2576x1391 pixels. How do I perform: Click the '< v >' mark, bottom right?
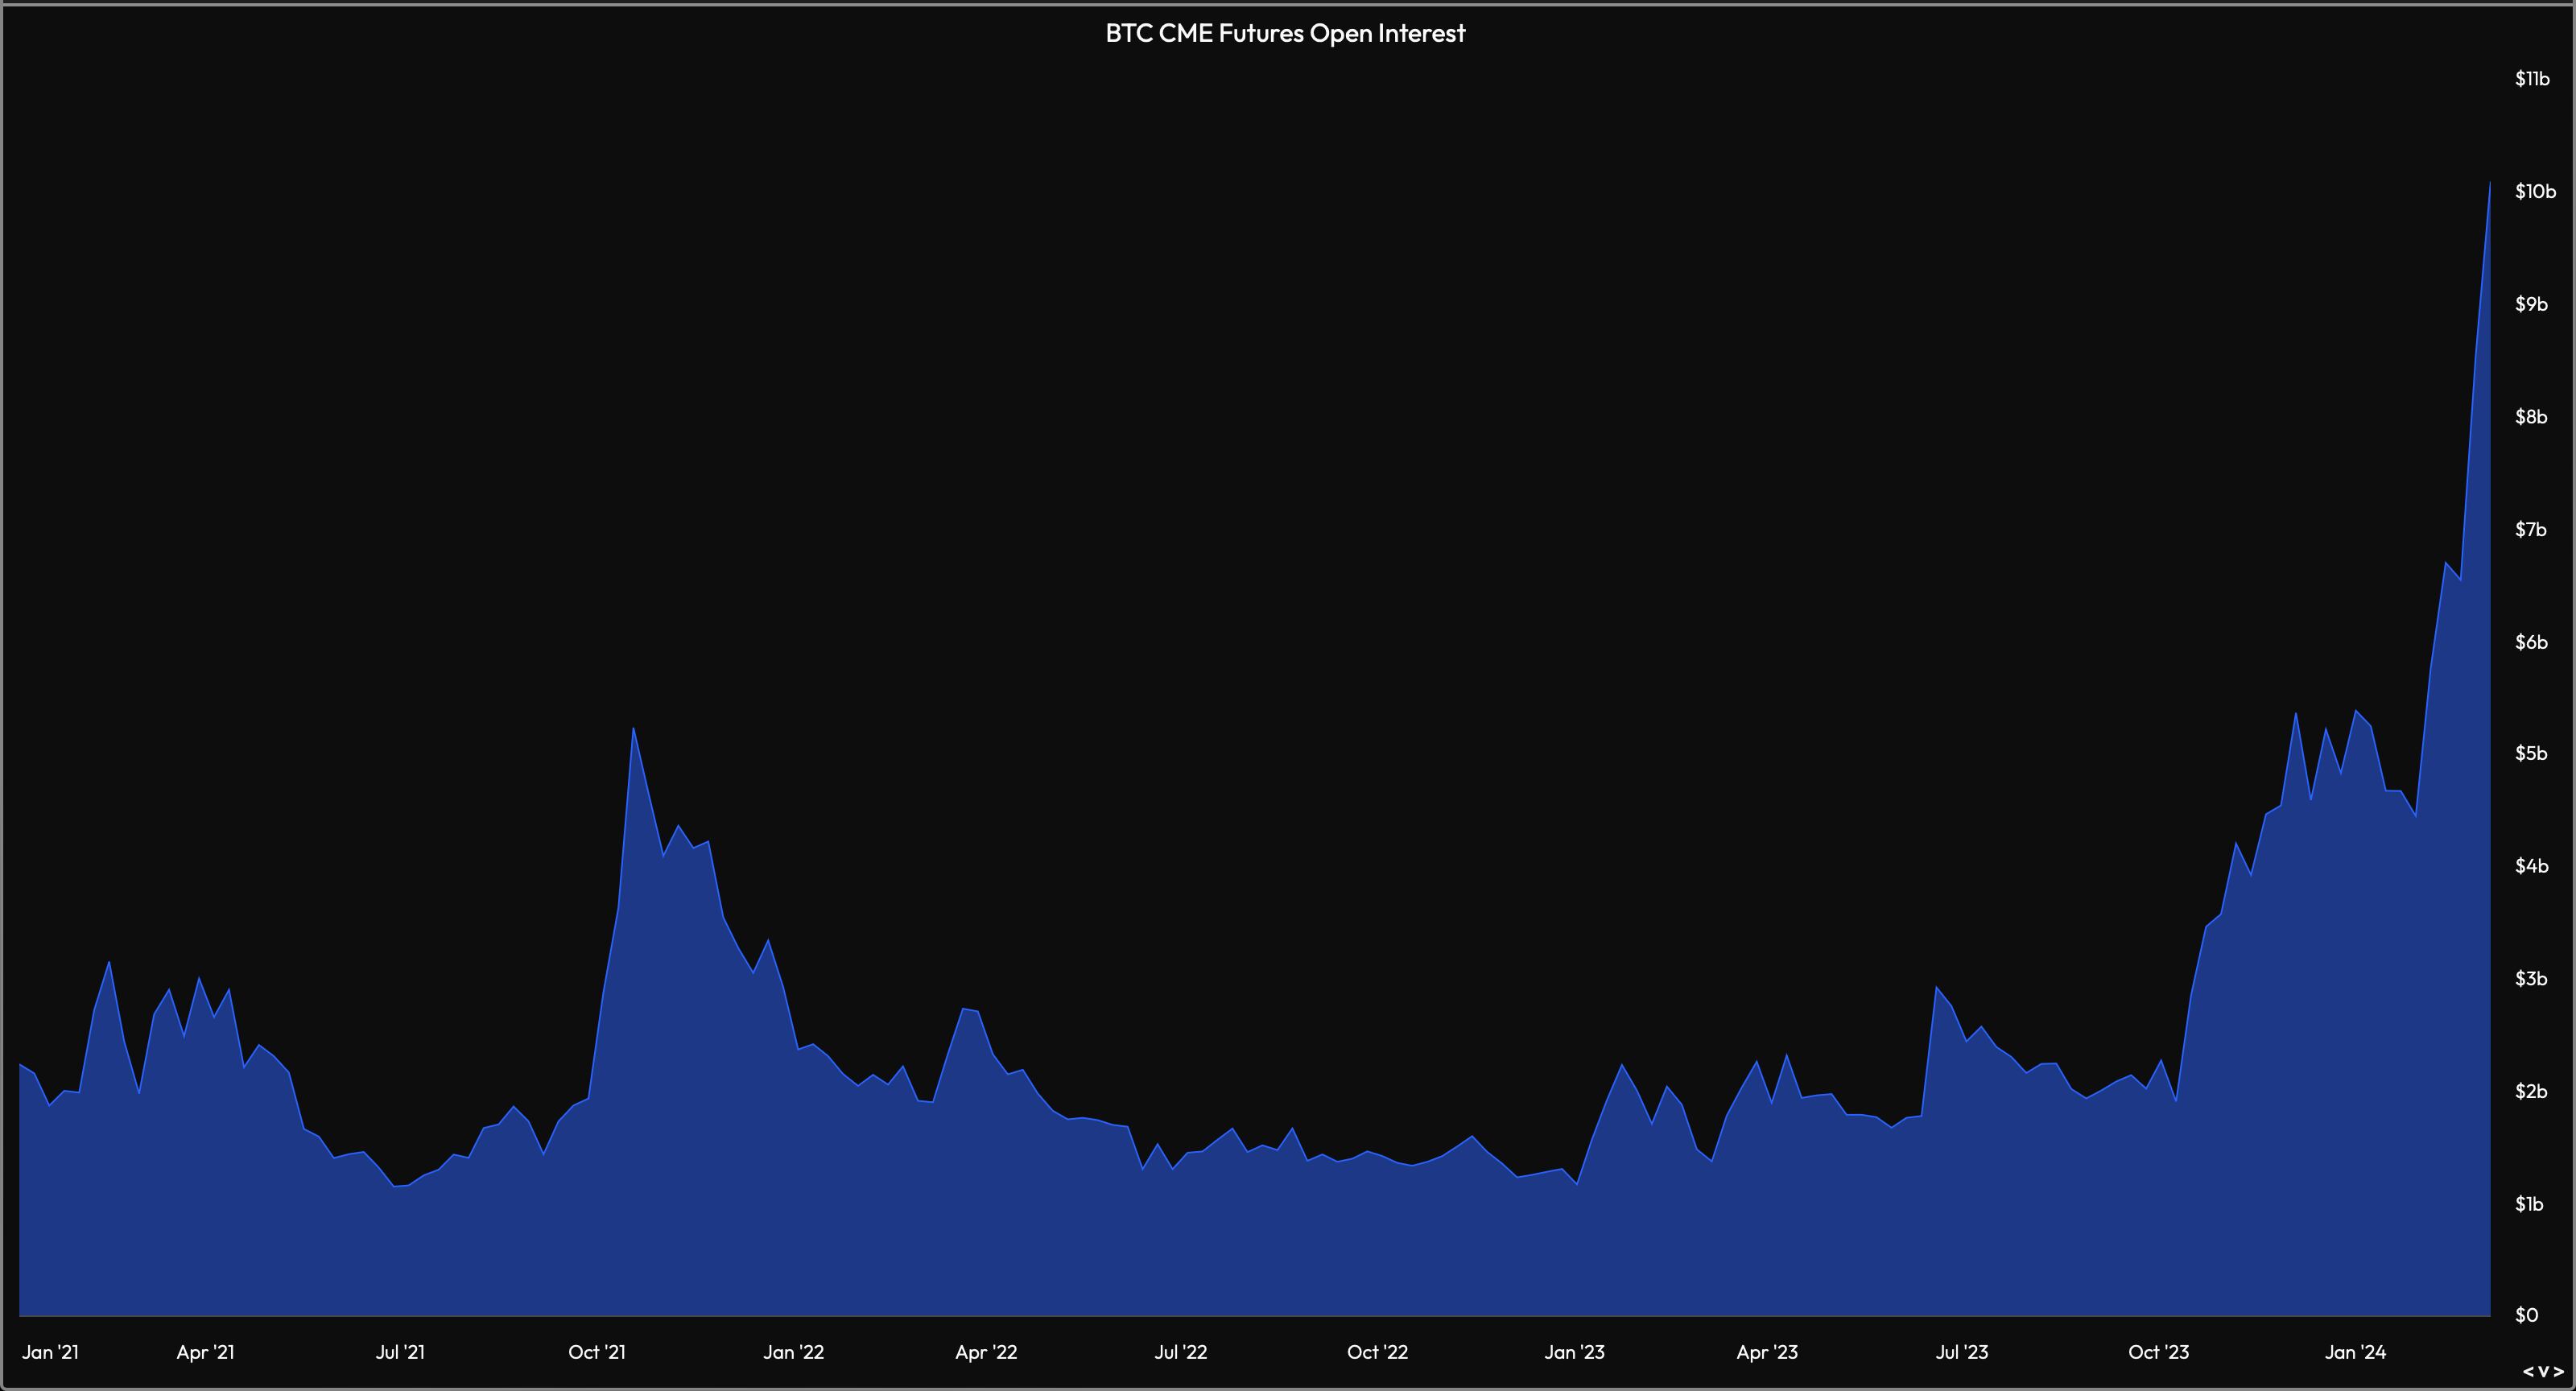coord(2542,1371)
